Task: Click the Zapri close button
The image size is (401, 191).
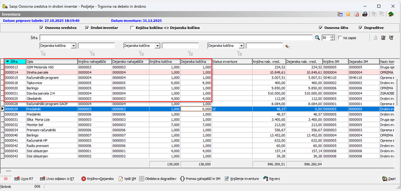Action: click(x=388, y=179)
